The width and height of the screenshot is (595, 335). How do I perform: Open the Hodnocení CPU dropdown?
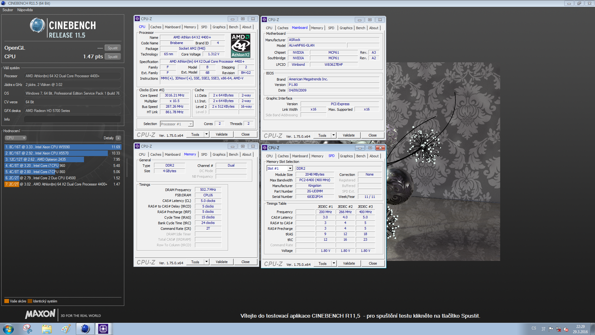point(15,138)
